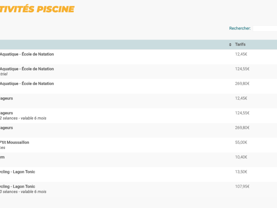The image size is (277, 208).
Task: Click the 269,80€ price in sixth row
Action: click(242, 128)
